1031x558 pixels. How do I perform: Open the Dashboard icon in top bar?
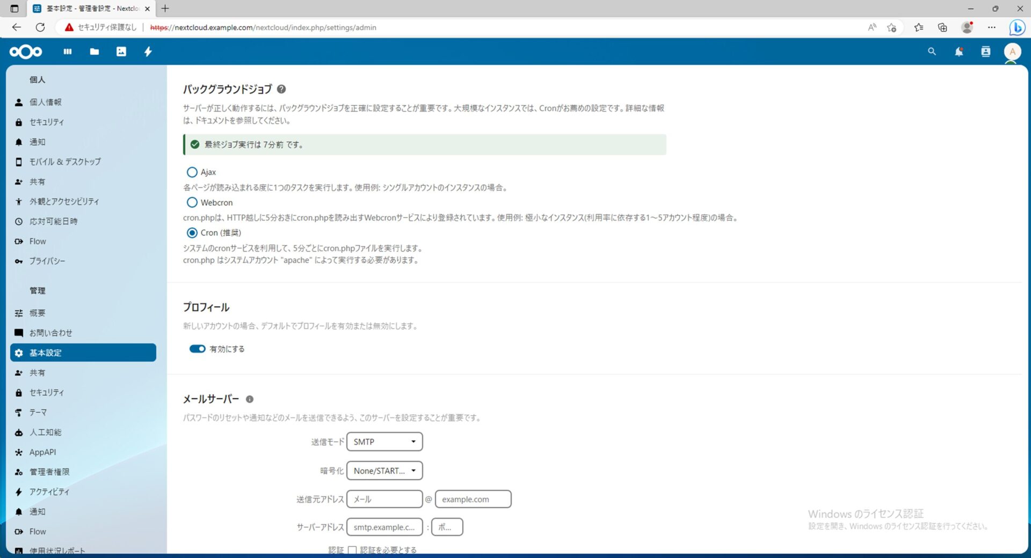click(68, 52)
